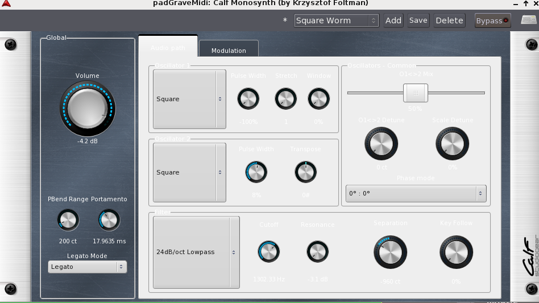Click the PBend Range knob
This screenshot has height=303, width=539.
[x=68, y=220]
